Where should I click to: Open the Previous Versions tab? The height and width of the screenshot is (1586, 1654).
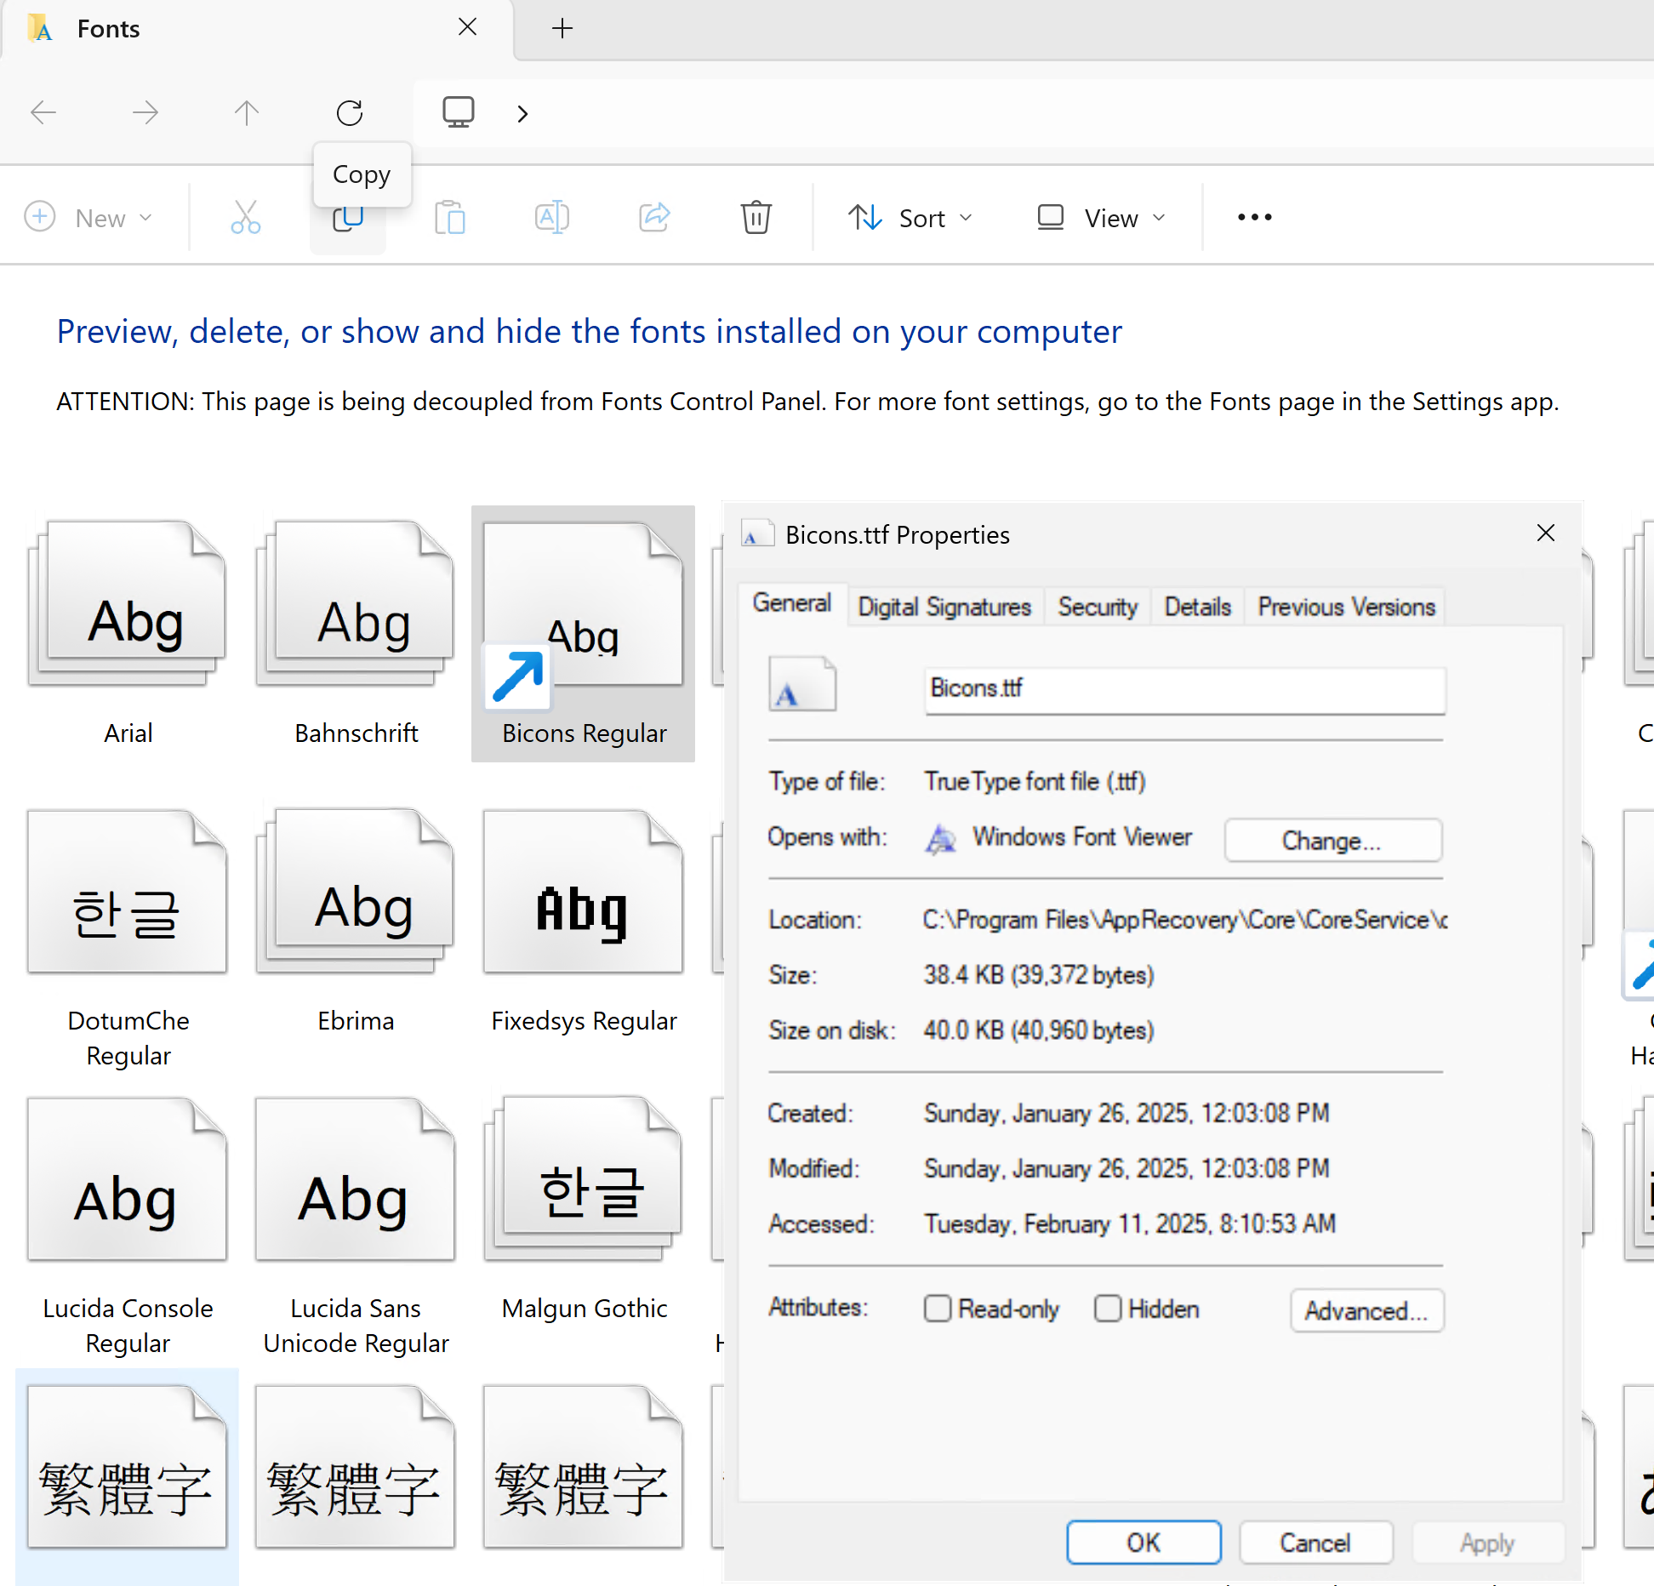pyautogui.click(x=1344, y=606)
